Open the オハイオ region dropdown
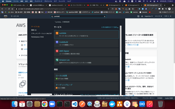The width and height of the screenshot is (175, 109). point(158,16)
